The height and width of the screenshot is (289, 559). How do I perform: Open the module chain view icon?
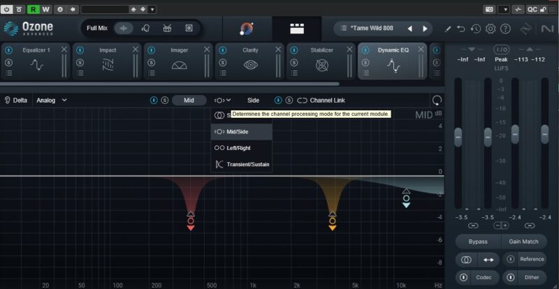(x=296, y=29)
